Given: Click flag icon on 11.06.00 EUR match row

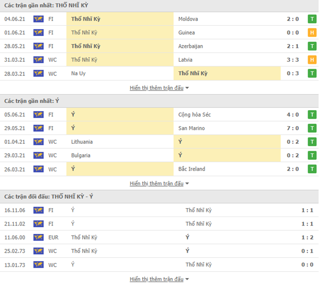Looking at the screenshot, I should click(38, 238).
